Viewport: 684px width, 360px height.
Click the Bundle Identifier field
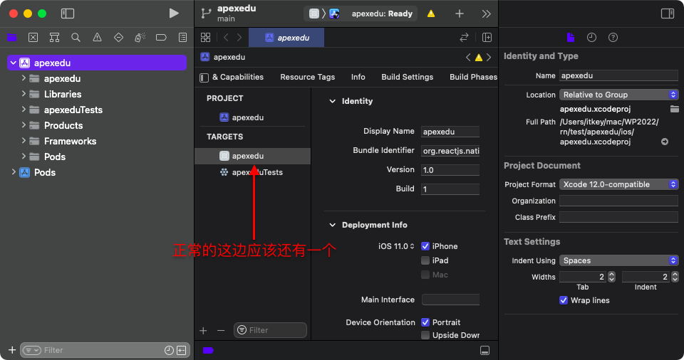[x=450, y=151]
